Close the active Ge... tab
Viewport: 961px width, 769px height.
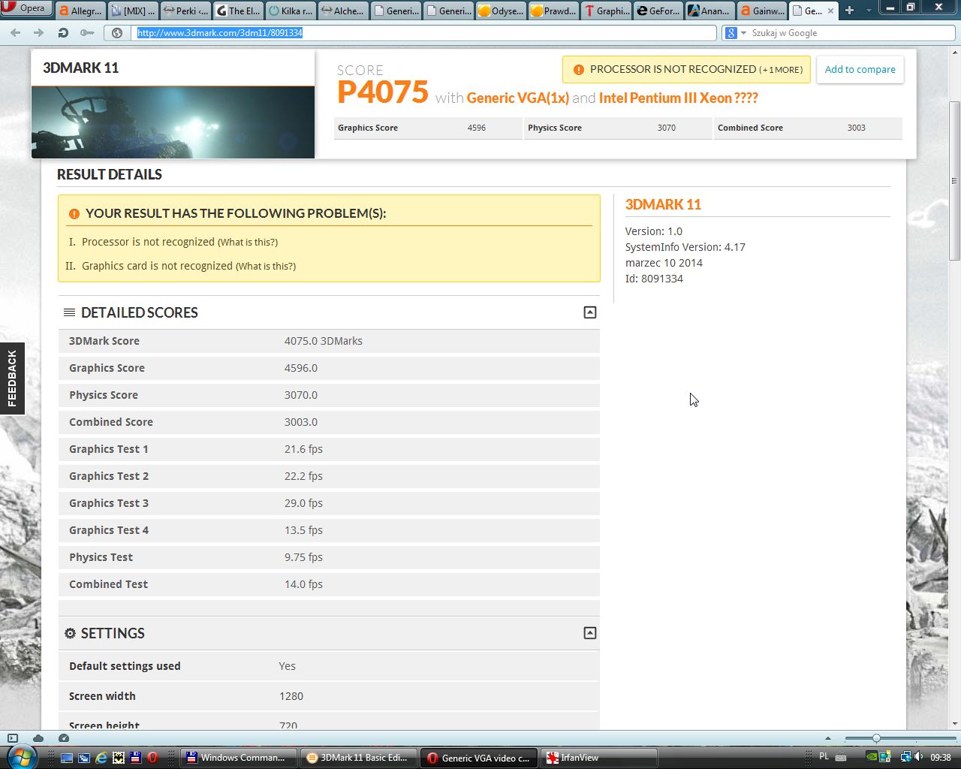830,11
